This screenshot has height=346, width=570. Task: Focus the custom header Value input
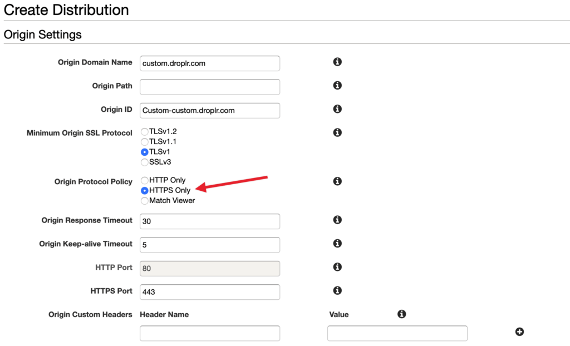coord(397,333)
